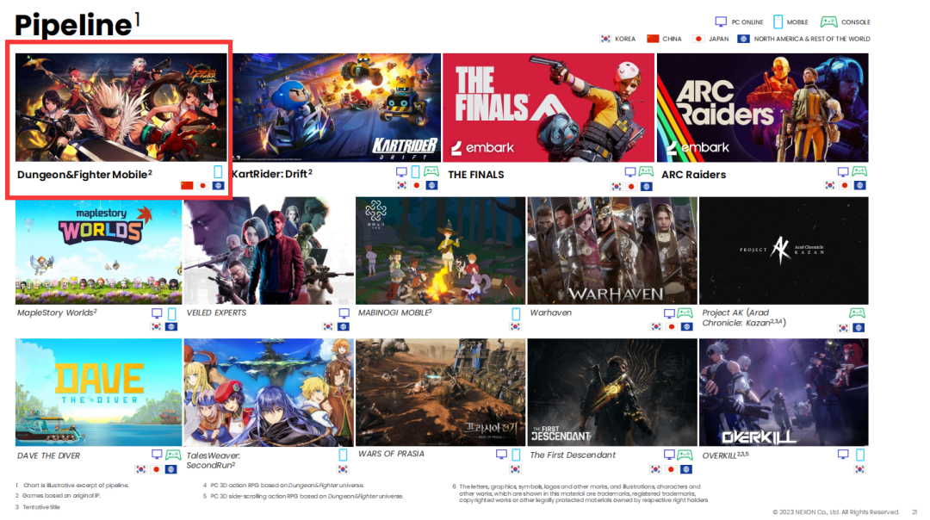
Task: Click PC icon beside VEILED EXPERTS
Action: pyautogui.click(x=344, y=313)
